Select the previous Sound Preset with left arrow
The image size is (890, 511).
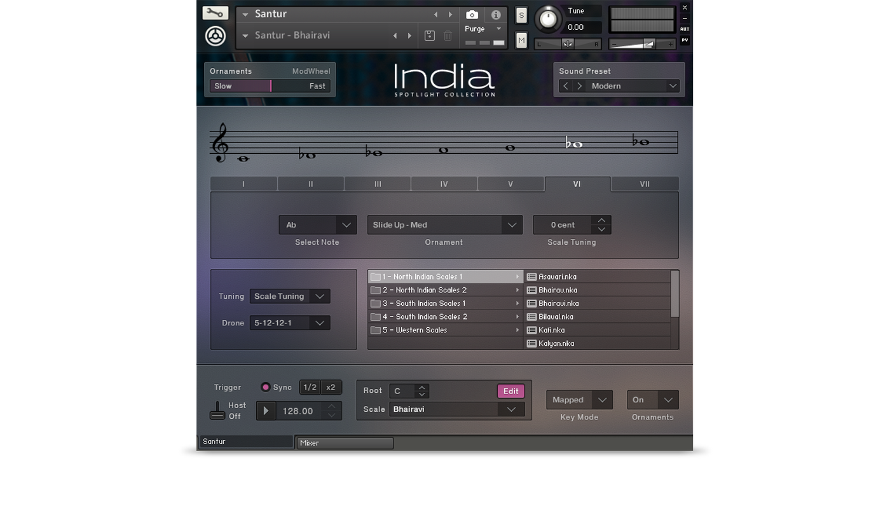click(565, 86)
